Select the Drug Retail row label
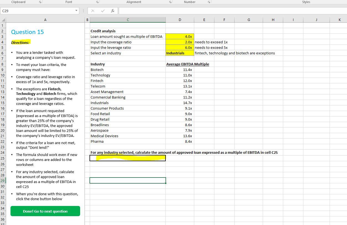347x225 pixels. [x=100, y=119]
